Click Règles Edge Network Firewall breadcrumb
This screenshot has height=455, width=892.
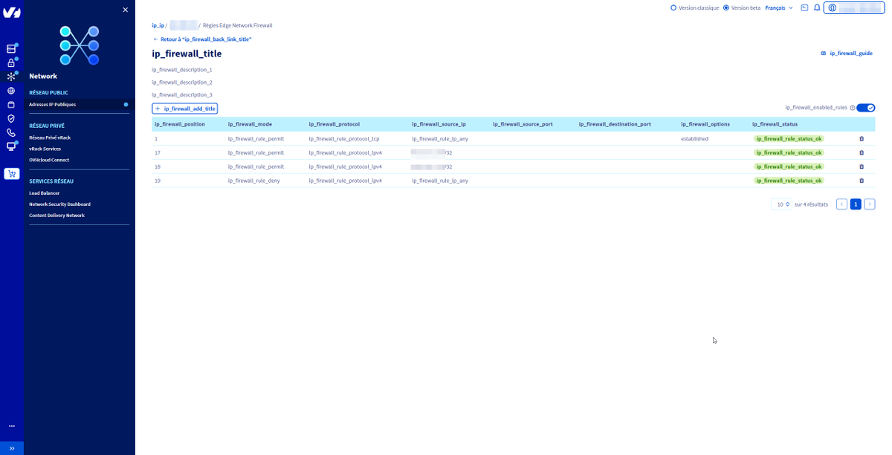238,25
